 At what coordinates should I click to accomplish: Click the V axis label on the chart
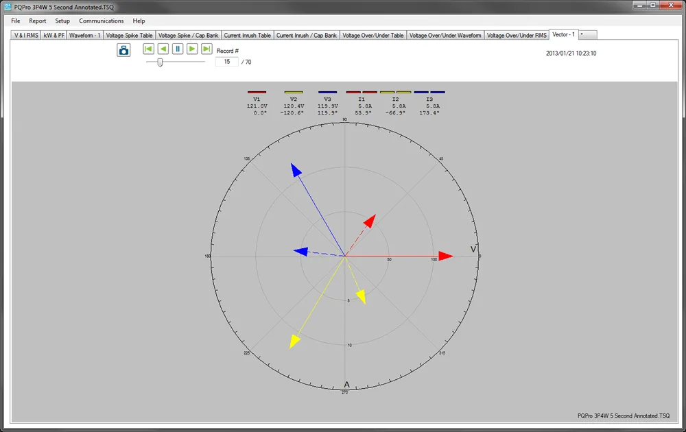[473, 249]
